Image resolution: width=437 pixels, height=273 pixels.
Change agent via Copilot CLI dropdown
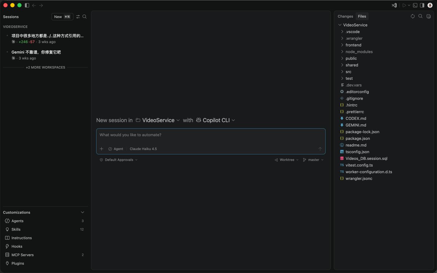pos(216,120)
